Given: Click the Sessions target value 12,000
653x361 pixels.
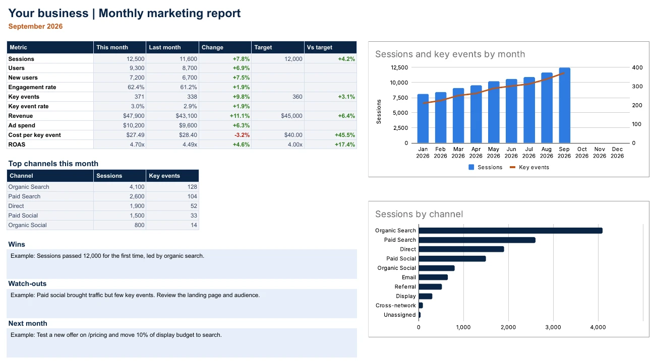Looking at the screenshot, I should [x=293, y=59].
